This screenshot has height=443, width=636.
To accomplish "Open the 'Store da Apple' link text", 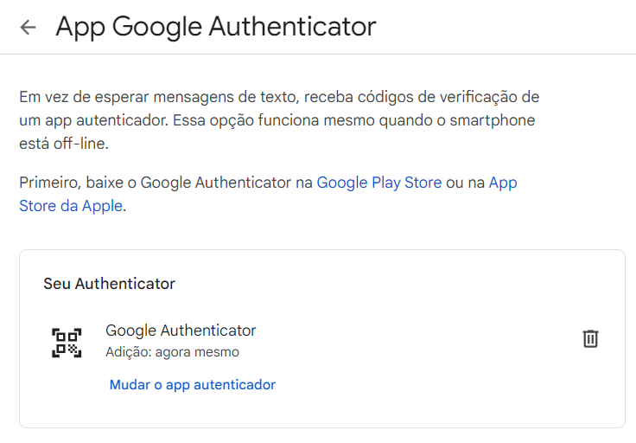I will (x=71, y=206).
